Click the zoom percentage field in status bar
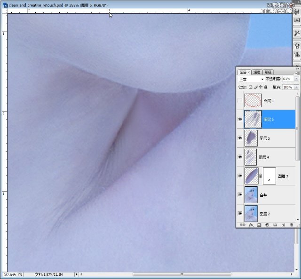Image resolution: width=301 pixels, height=279 pixels. (10, 275)
